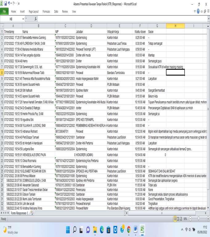Switch to Microsoft Word in the taskbar
This screenshot has height=237, width=210.
click(135, 230)
